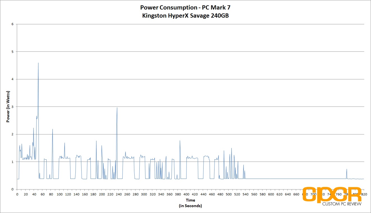Click the "440" tick on the time axis
The height and width of the screenshot is (213, 371).
tap(203, 194)
